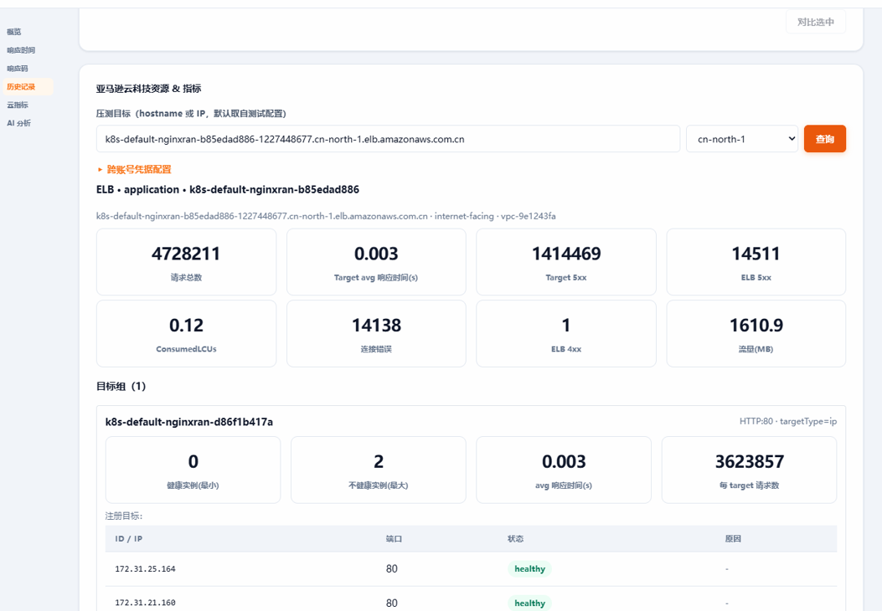Viewport: 882px width, 611px height.
Task: Focus the 压测目标 hostname input field
Action: (388, 139)
